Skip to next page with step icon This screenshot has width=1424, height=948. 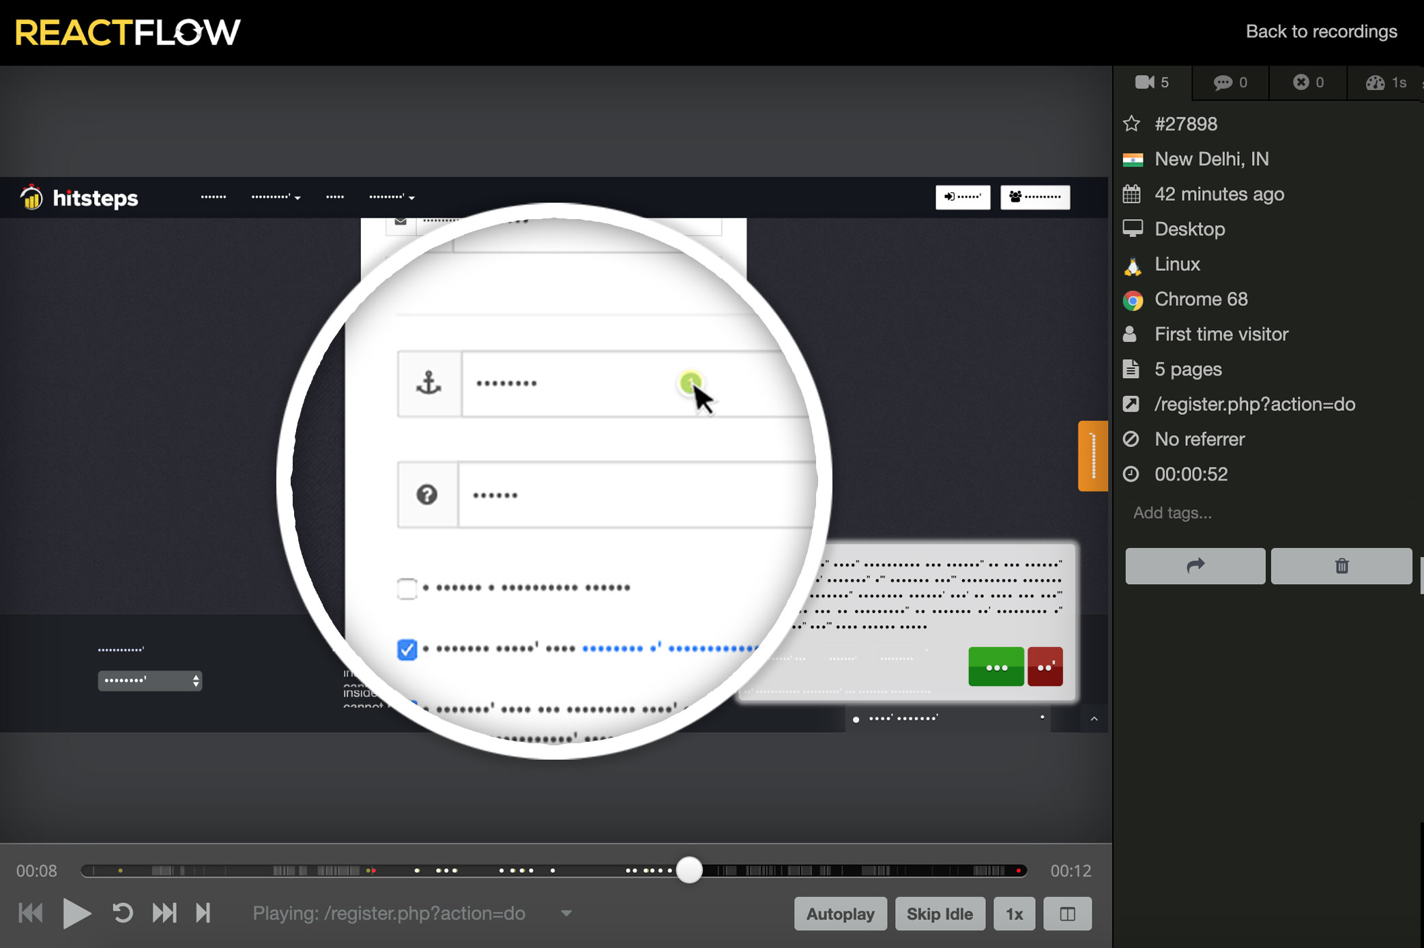click(203, 913)
